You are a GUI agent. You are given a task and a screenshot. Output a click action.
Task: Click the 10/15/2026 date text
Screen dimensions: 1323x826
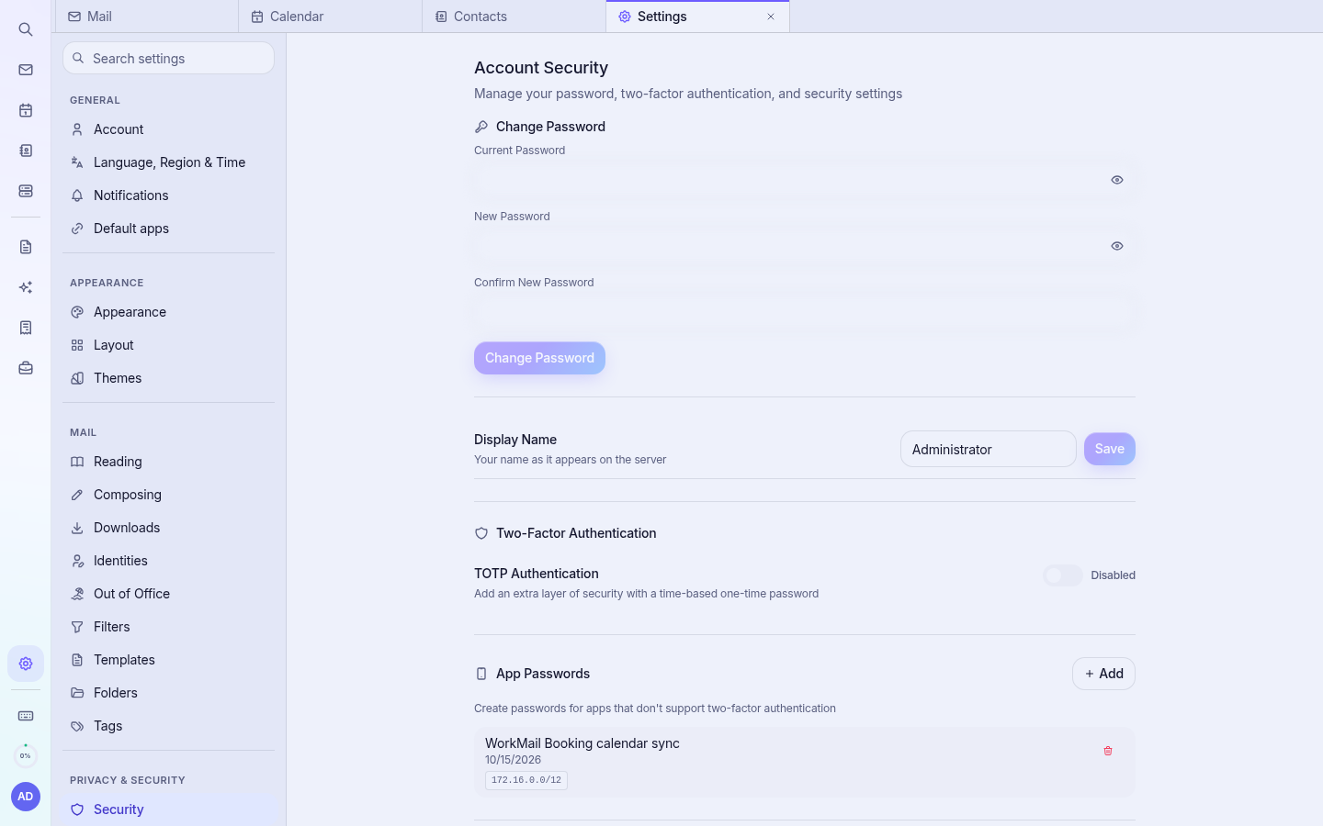click(x=513, y=760)
